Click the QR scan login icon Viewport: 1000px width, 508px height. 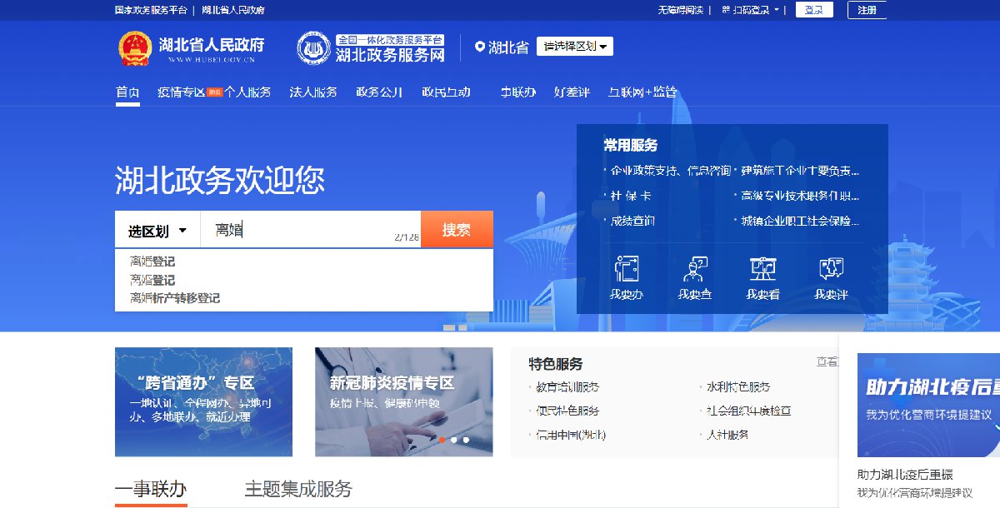pyautogui.click(x=727, y=10)
